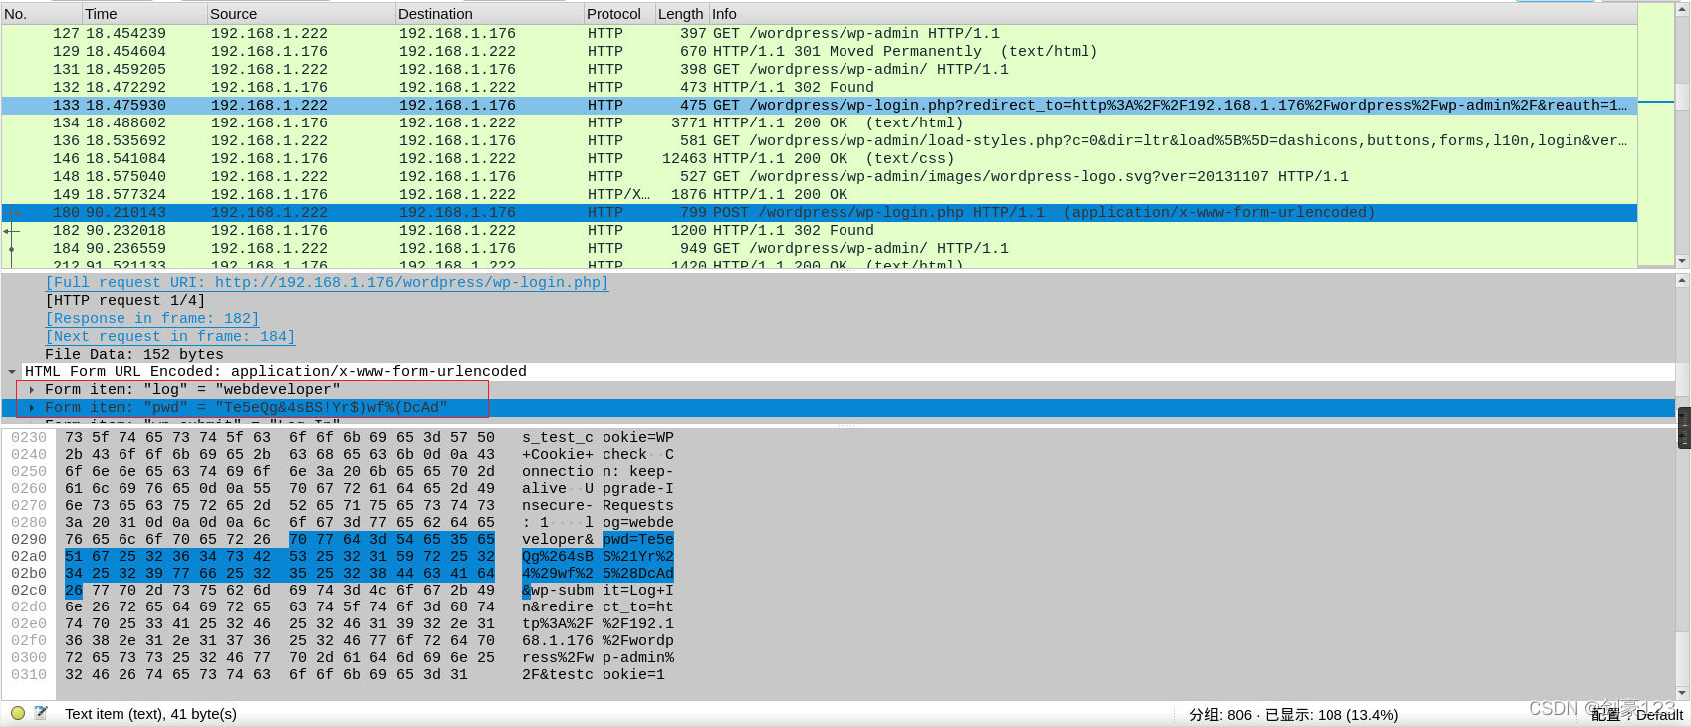Click packet list scroll-up arrow
The height and width of the screenshot is (727, 1691).
point(1682,9)
